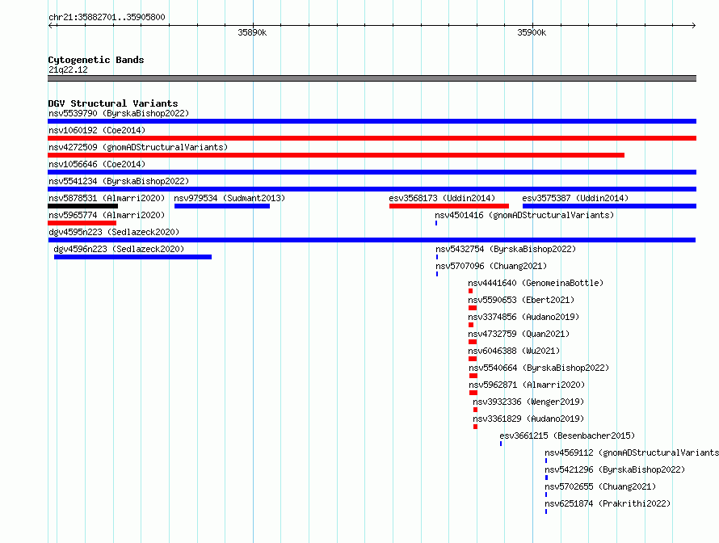719x543 pixels.
Task: Click esv3661215 (Besenbacher2015) label
Action: pos(567,436)
